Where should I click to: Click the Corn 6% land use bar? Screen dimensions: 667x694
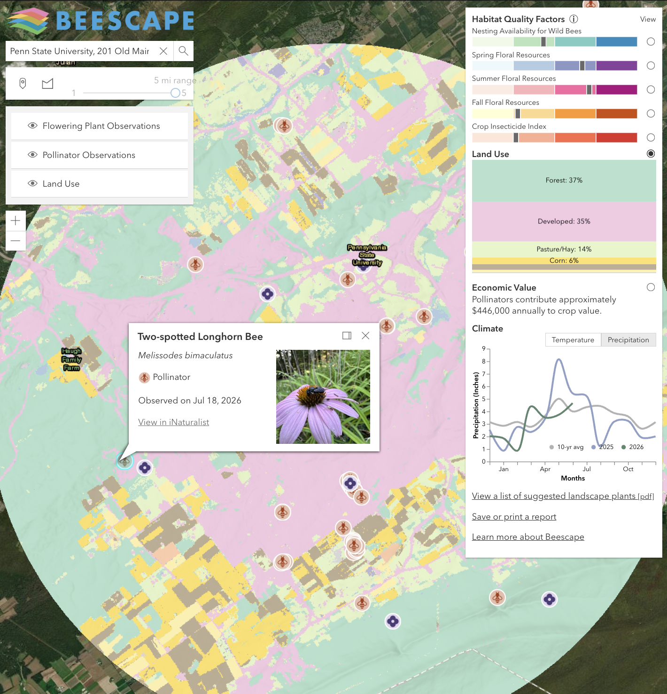point(564,260)
